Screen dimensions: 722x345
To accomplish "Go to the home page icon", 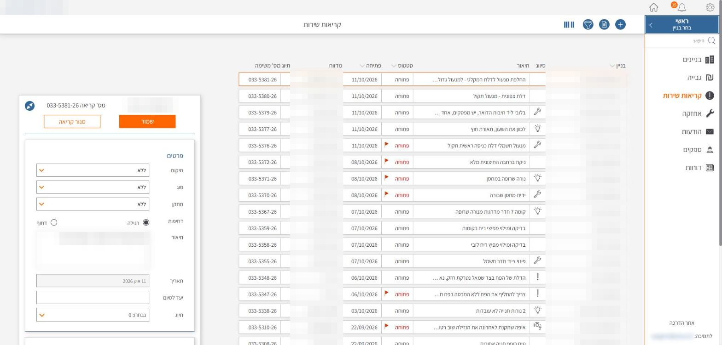I will [653, 7].
